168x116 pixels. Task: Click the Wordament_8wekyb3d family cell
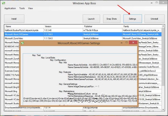[x=150, y=103]
